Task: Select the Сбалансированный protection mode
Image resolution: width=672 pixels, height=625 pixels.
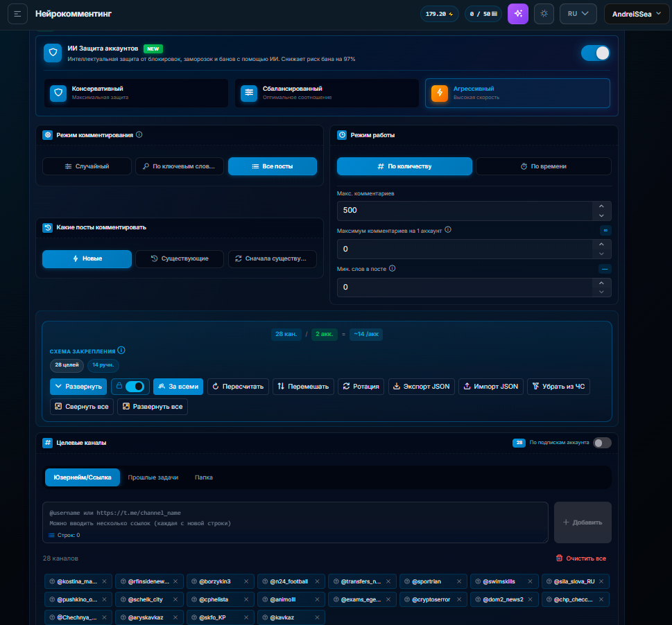Action: (327, 93)
